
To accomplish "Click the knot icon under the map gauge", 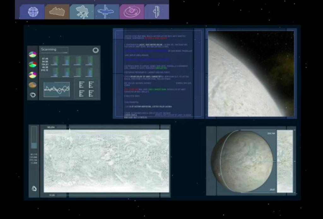I will click(x=34, y=189).
